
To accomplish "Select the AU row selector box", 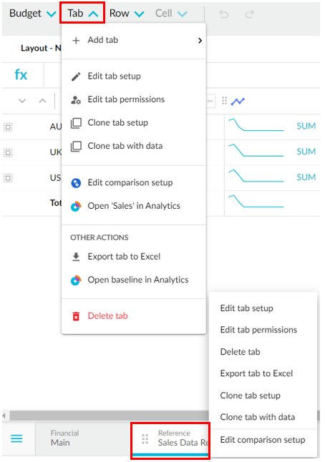I will pos(8,127).
